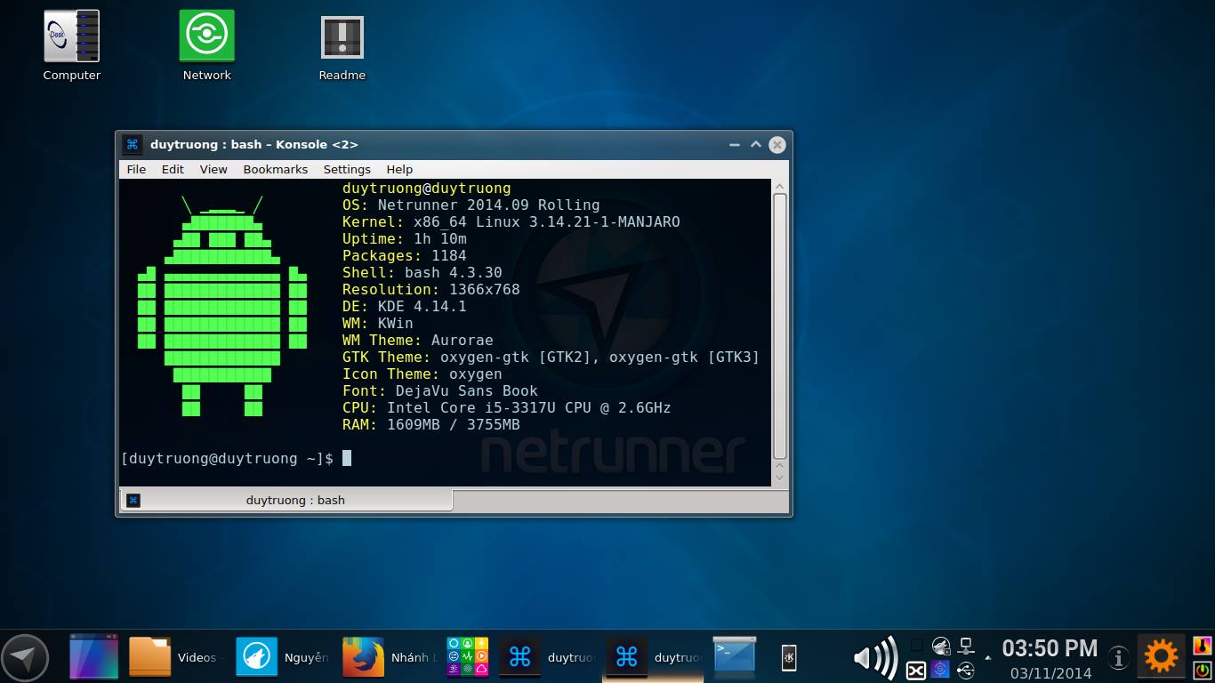Screen dimensions: 1215x683
Task: Click the Amarok tray icon
Action: pos(941,646)
